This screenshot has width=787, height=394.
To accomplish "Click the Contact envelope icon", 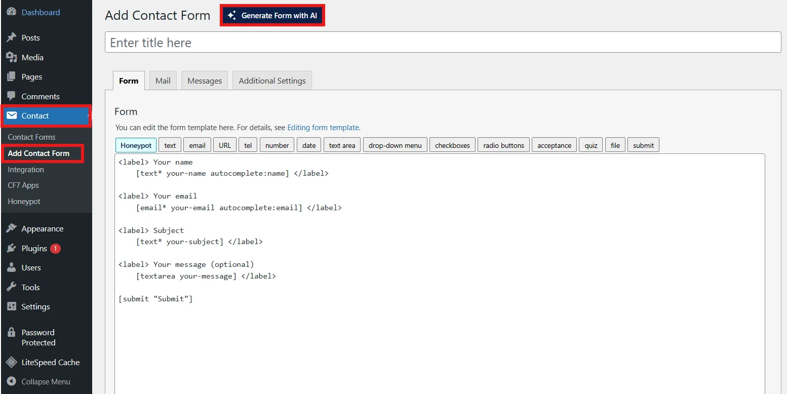I will coord(11,115).
